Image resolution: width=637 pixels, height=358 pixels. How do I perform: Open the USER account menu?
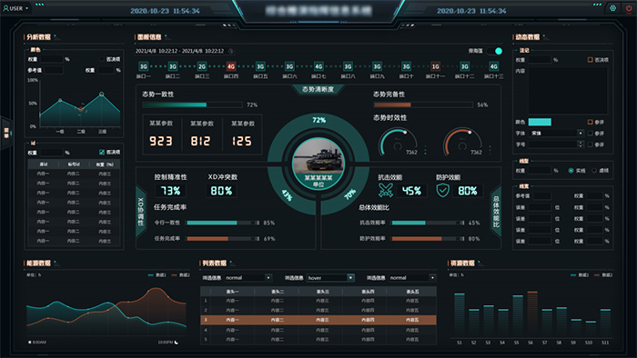coord(15,8)
